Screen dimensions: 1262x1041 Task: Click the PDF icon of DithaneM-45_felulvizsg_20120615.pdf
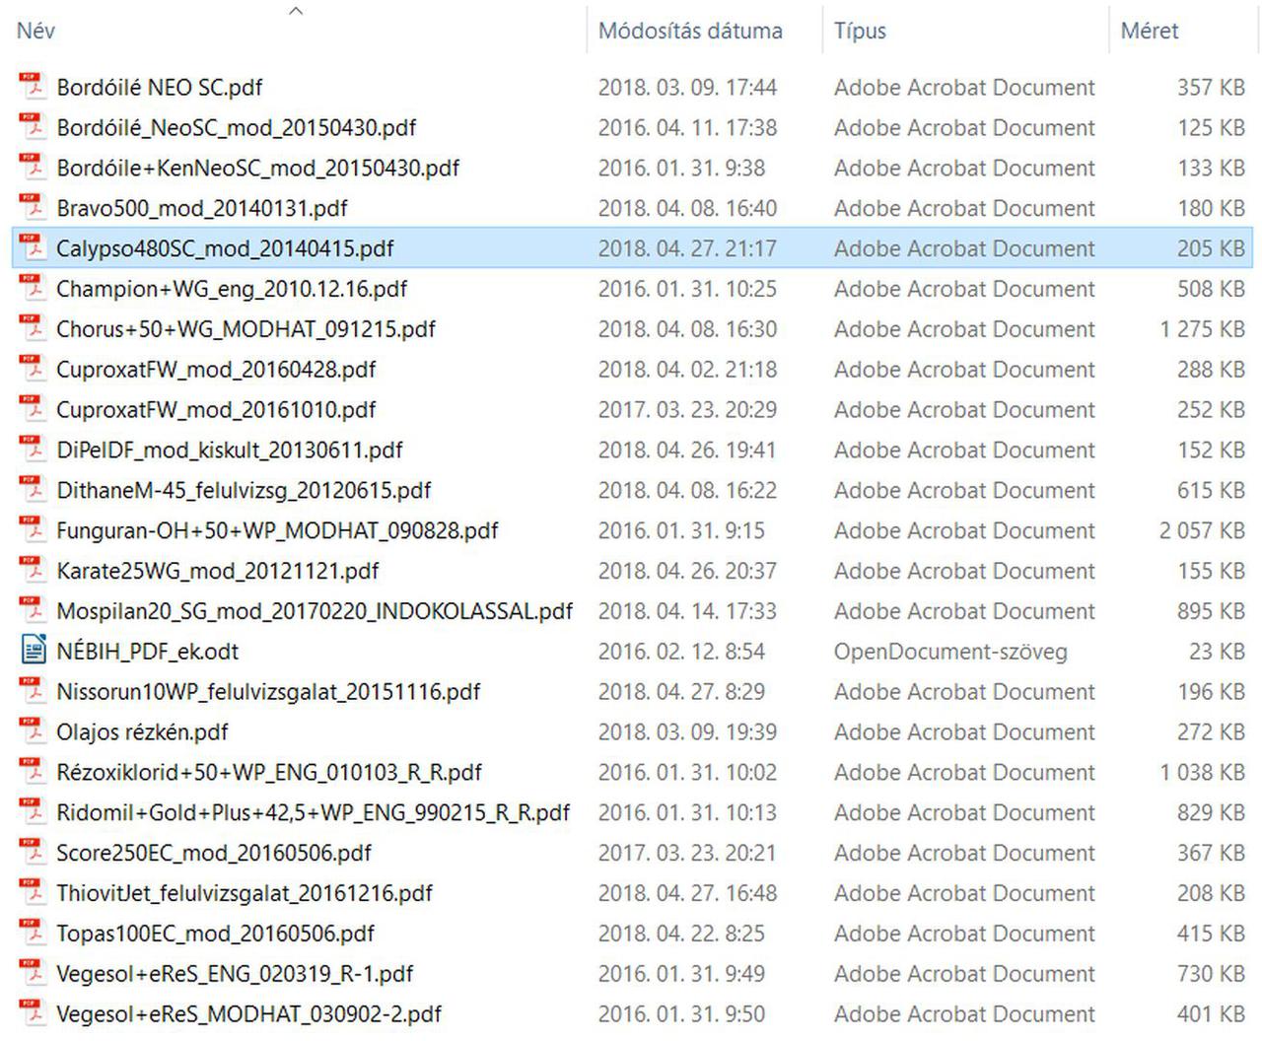tap(34, 491)
